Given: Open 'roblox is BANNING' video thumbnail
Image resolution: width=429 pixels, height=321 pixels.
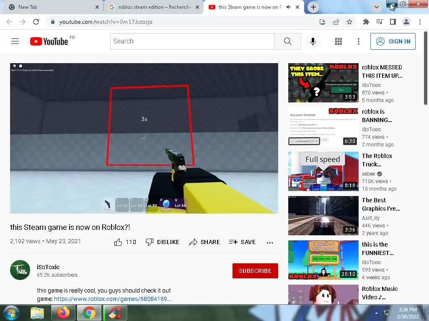Looking at the screenshot, I should point(323,127).
